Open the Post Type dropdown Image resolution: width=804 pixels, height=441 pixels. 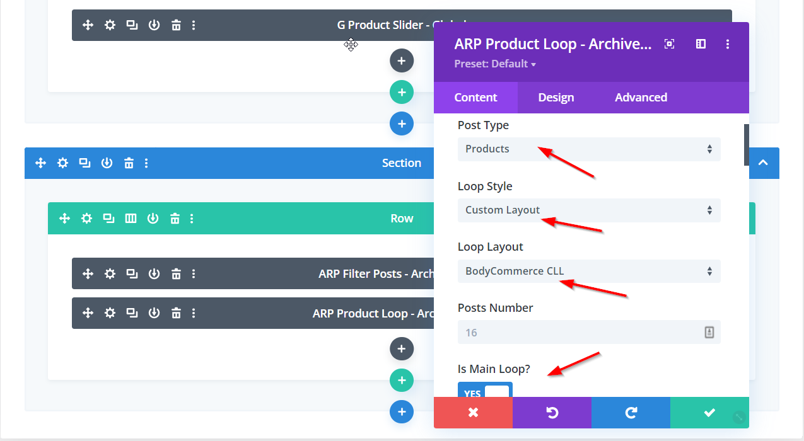pyautogui.click(x=588, y=149)
